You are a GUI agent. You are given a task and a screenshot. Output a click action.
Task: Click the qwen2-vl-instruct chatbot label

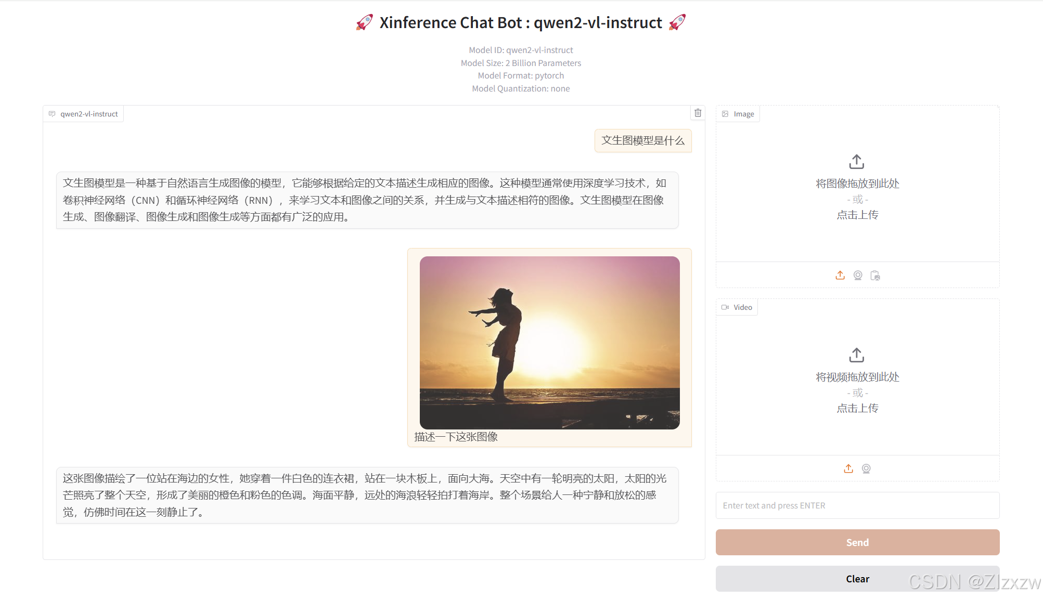coord(84,114)
